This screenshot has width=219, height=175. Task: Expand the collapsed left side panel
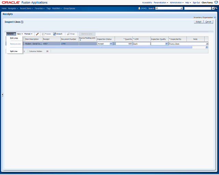tap(2, 94)
